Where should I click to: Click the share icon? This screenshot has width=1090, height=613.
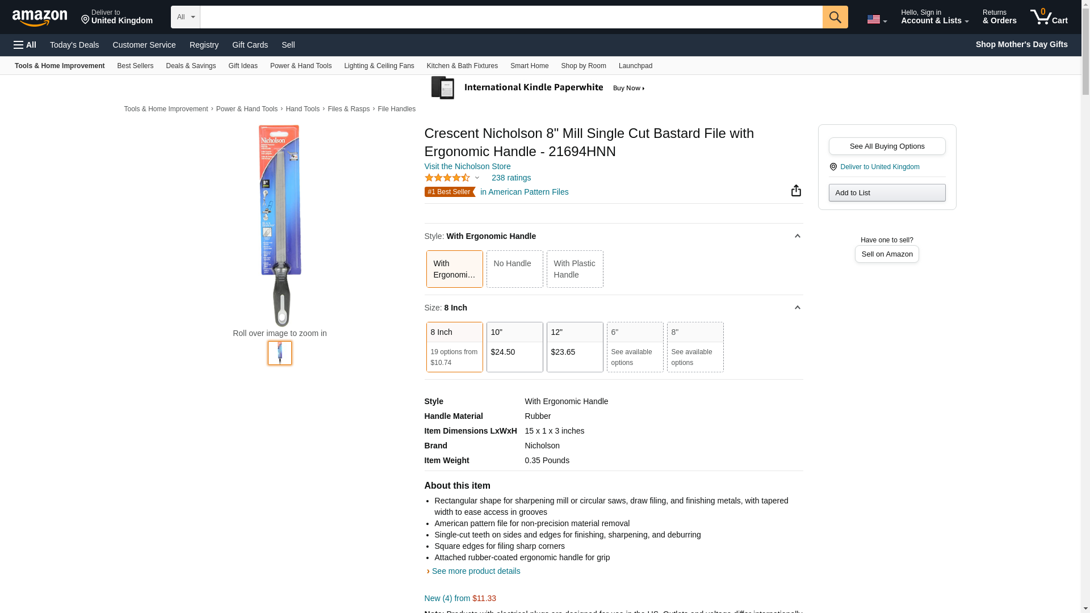pos(796,191)
